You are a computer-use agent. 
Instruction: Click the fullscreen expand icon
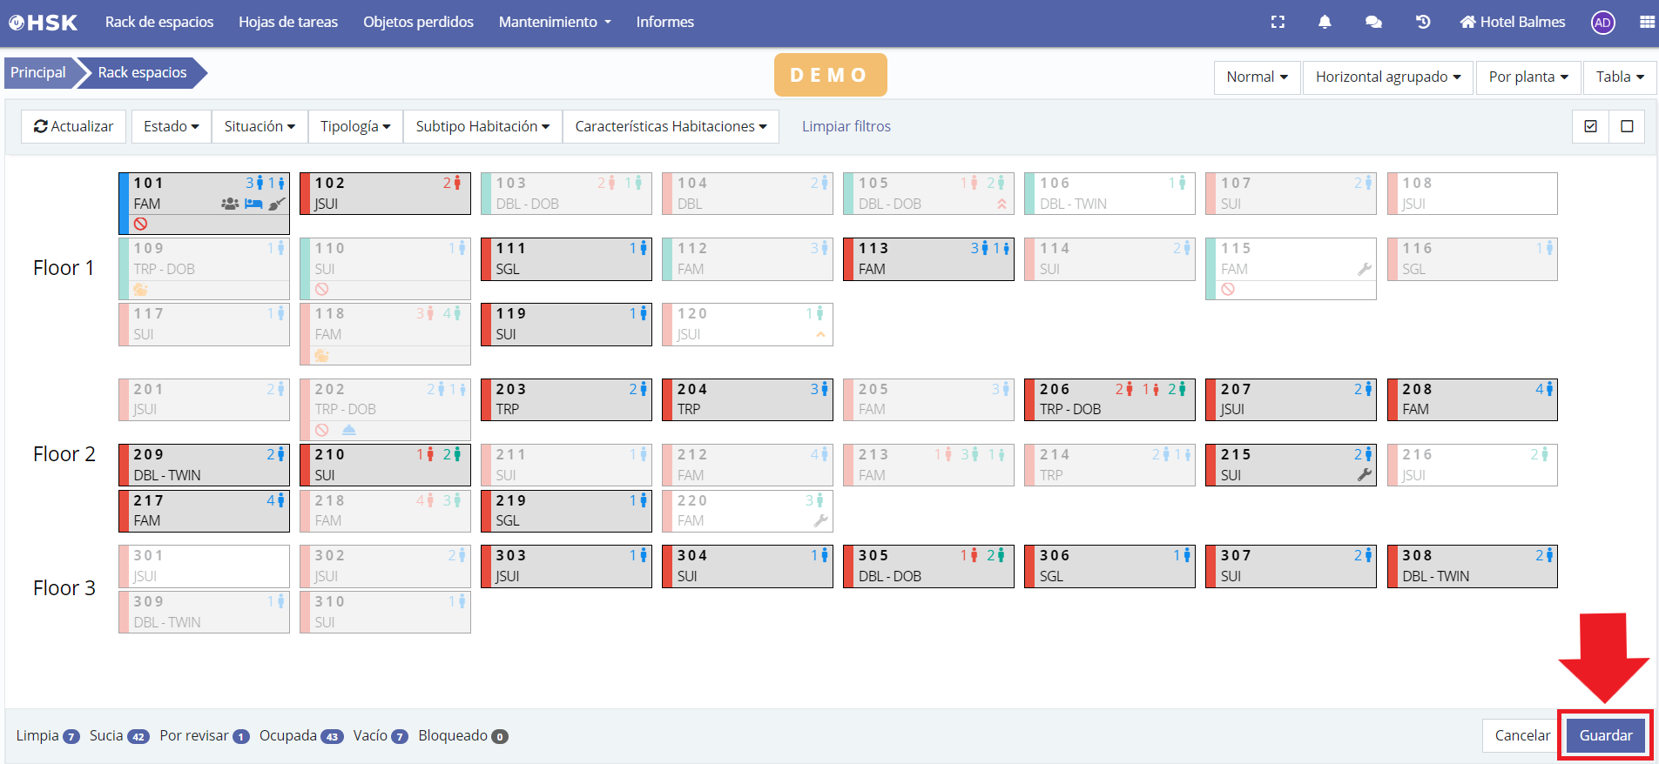[x=1278, y=23]
